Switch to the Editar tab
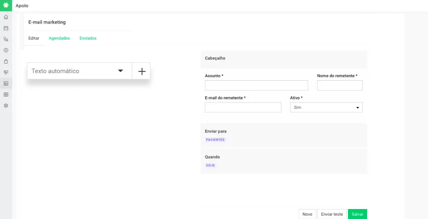This screenshot has height=219, width=428. pyautogui.click(x=34, y=38)
